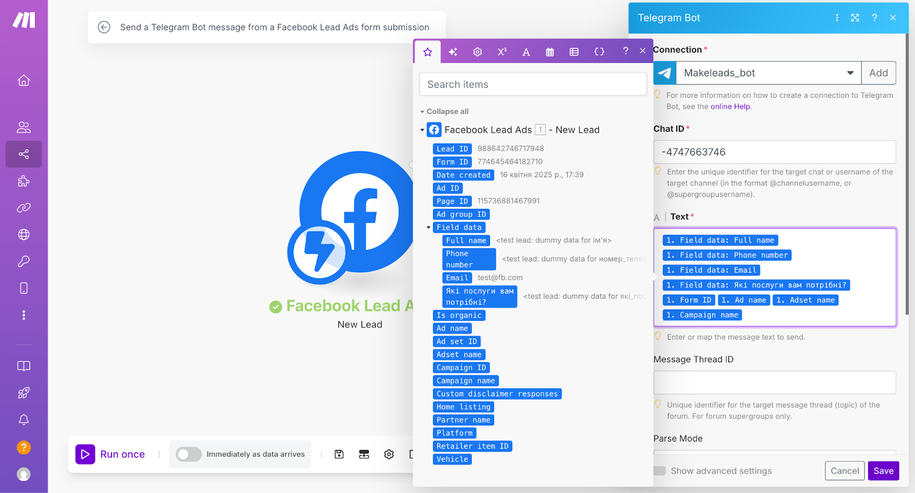Open the Make home page icon

click(x=23, y=81)
